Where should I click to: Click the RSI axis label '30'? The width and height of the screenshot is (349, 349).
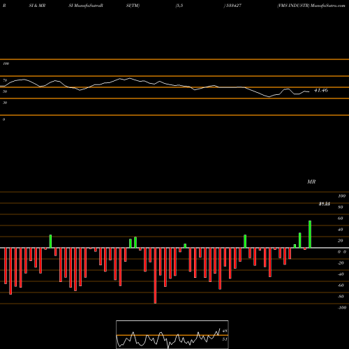[5, 103]
